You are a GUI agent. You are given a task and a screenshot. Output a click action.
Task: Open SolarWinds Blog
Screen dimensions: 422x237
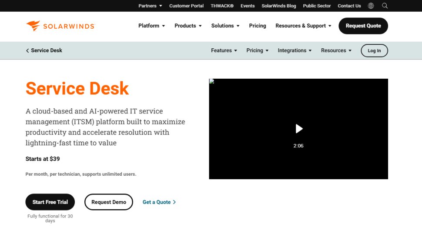(278, 6)
